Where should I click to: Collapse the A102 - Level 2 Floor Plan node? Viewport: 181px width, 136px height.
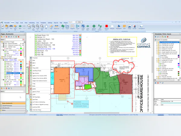(x=2, y=80)
